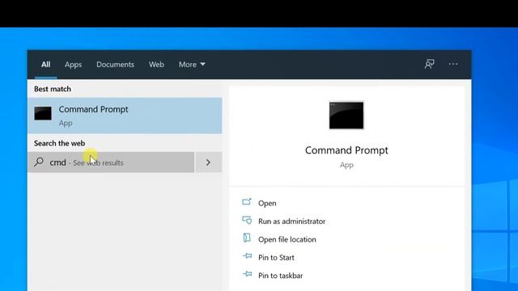Click the Pin to taskbar pin icon
518x291 pixels.
[247, 274]
